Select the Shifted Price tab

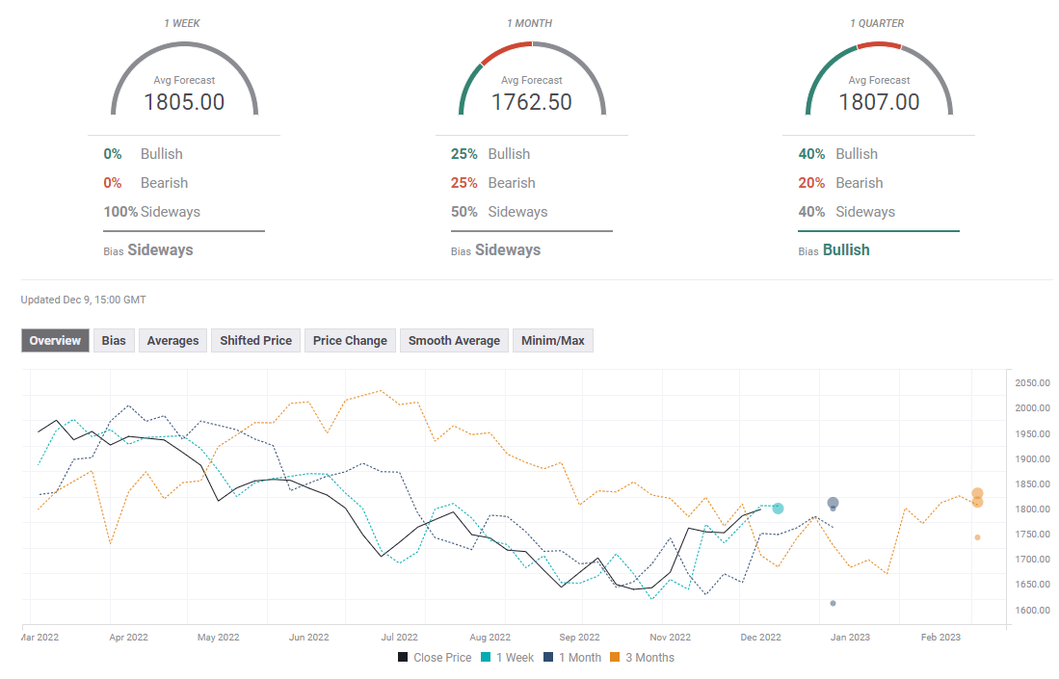tap(255, 341)
